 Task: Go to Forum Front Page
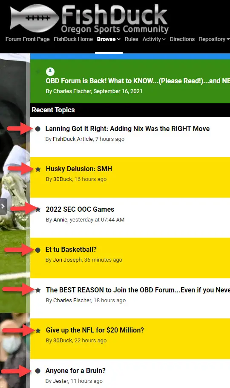(x=27, y=39)
